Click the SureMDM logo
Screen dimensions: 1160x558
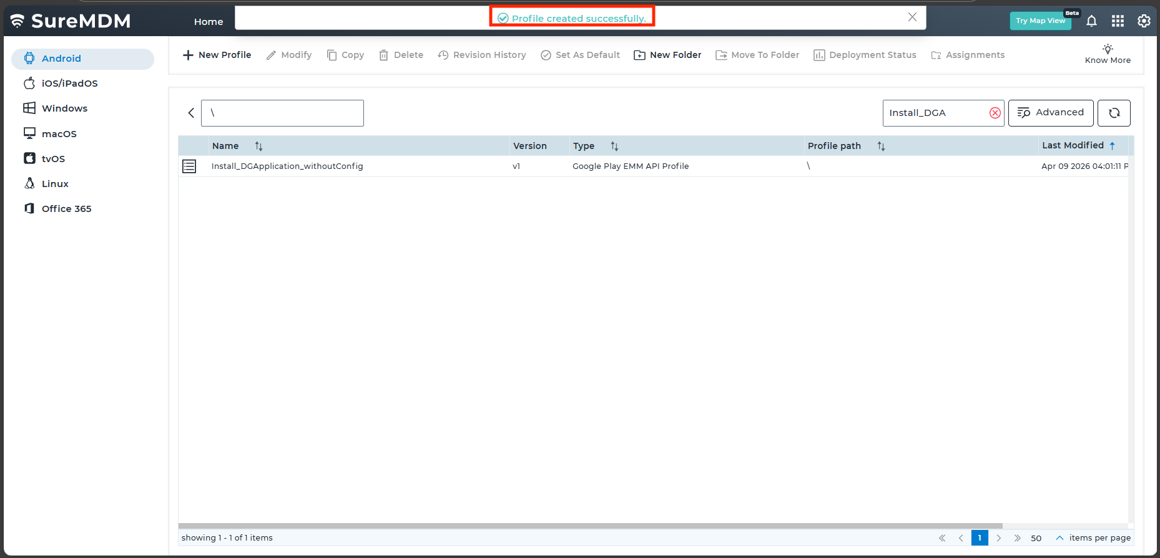click(x=71, y=21)
